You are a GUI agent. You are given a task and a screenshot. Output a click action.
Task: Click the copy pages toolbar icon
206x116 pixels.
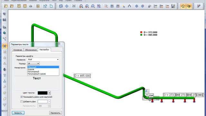[x=51, y=6]
